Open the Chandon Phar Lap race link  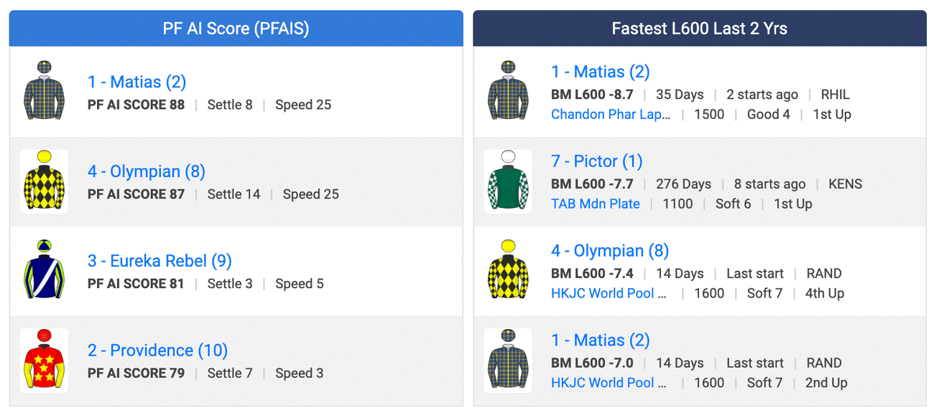(x=611, y=115)
